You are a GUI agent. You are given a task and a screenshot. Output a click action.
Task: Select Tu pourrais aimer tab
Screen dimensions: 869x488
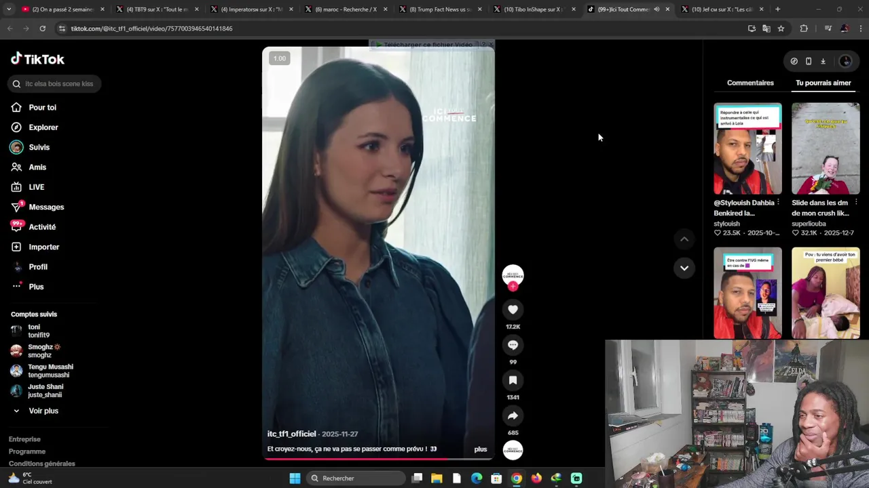coord(823,83)
